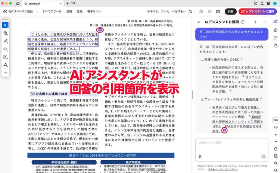Open the apps grid icon
The height and width of the screenshot is (173, 280).
268,4
